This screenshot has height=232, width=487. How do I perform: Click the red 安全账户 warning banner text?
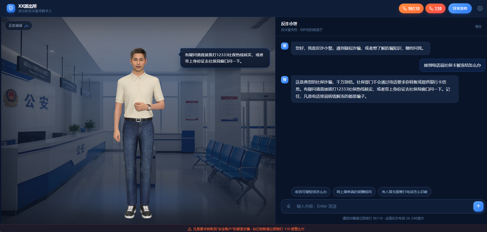pos(248,229)
